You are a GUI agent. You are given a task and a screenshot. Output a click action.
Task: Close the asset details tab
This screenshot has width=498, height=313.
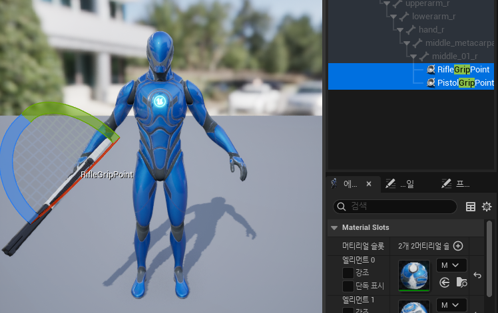pos(369,184)
